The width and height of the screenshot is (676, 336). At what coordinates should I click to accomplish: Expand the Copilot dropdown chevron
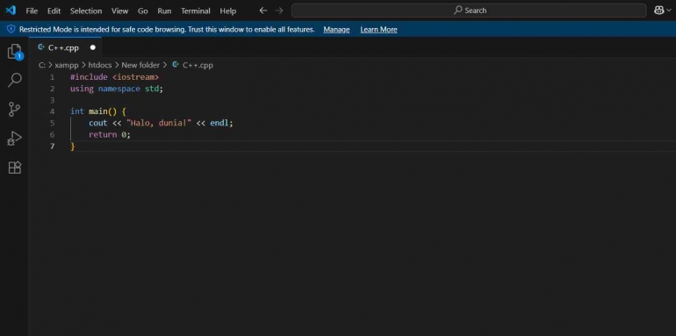(669, 11)
